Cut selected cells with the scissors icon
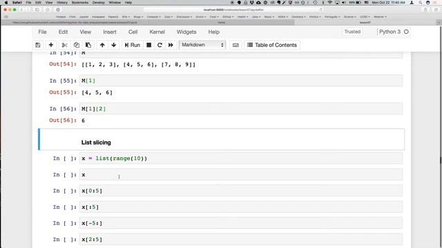 64,45
